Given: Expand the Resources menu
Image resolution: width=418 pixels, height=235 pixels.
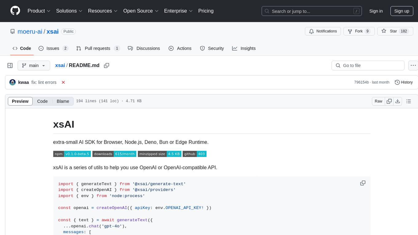Looking at the screenshot, I should click(x=103, y=11).
